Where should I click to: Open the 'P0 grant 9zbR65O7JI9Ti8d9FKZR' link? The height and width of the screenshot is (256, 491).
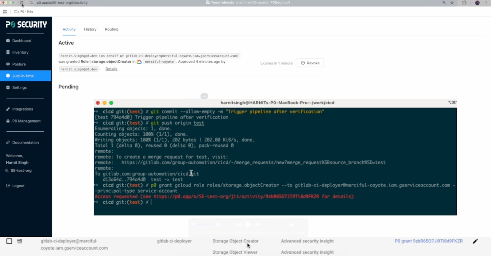click(428, 241)
